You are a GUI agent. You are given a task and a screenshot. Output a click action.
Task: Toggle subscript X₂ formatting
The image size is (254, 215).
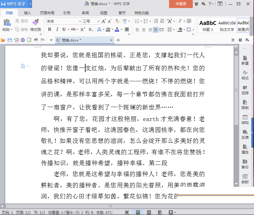point(91,29)
